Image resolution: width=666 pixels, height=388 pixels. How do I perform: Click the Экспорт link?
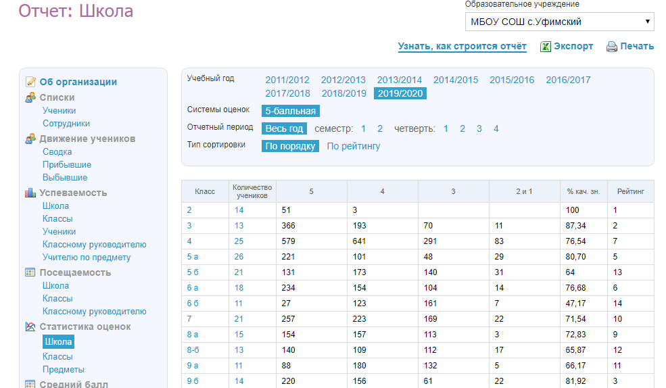573,46
